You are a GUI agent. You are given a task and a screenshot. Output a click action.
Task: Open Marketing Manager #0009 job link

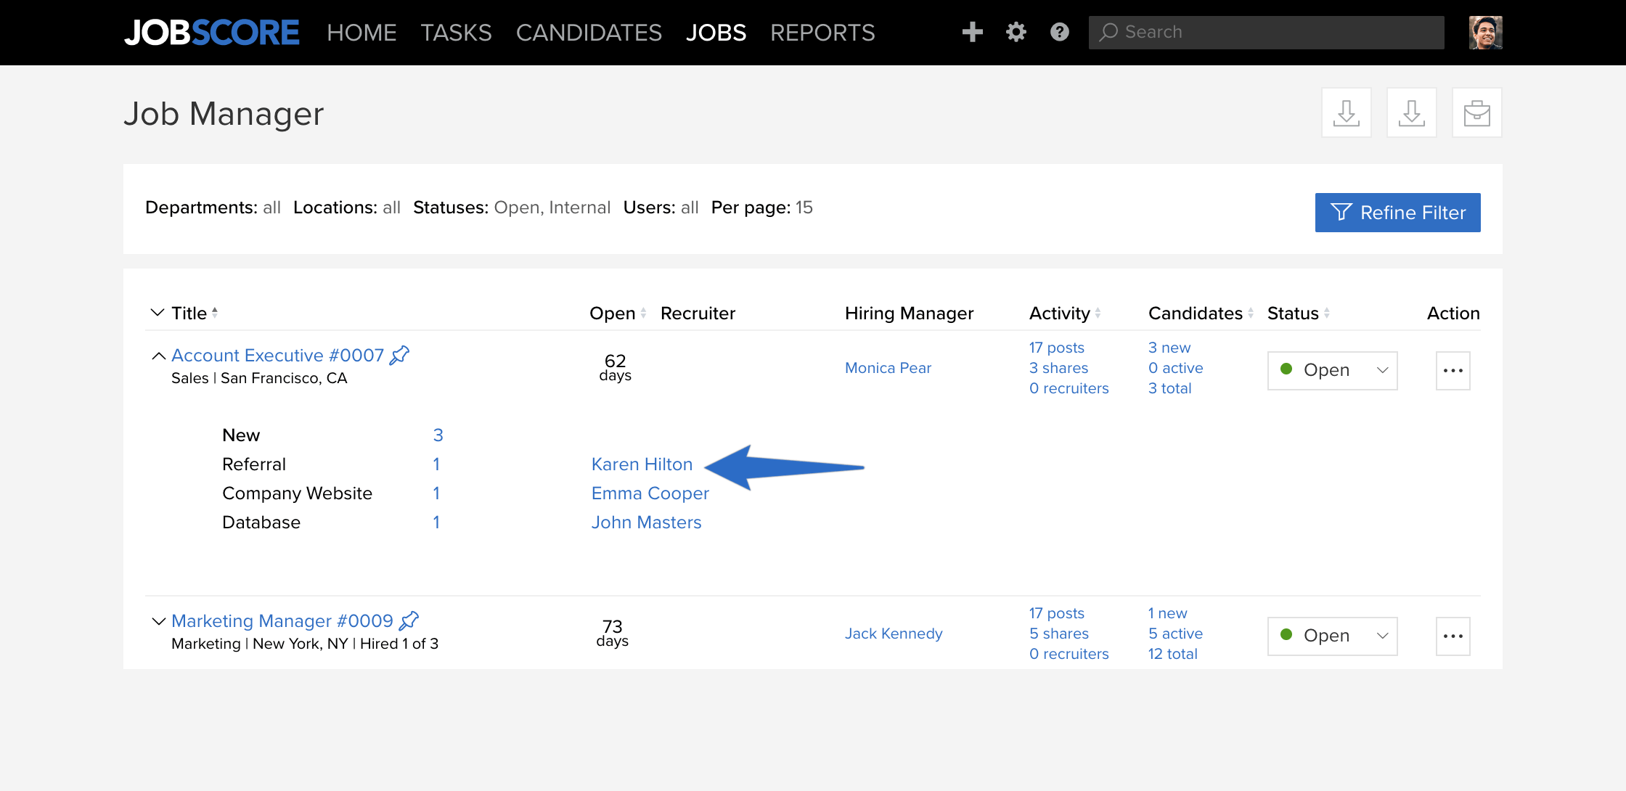(282, 621)
